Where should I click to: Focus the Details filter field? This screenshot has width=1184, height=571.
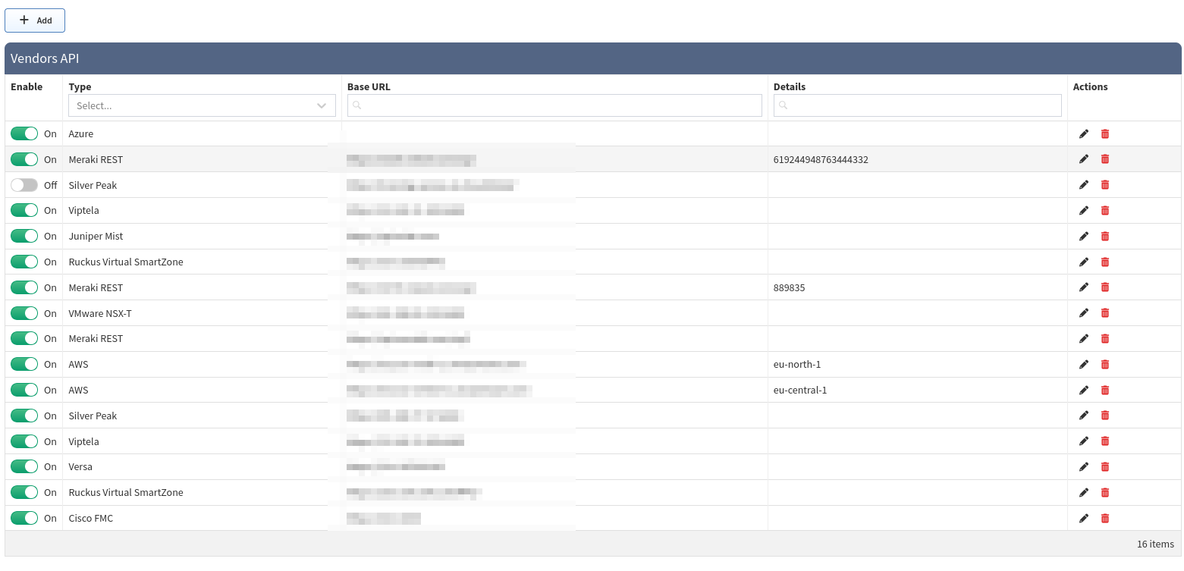[917, 105]
